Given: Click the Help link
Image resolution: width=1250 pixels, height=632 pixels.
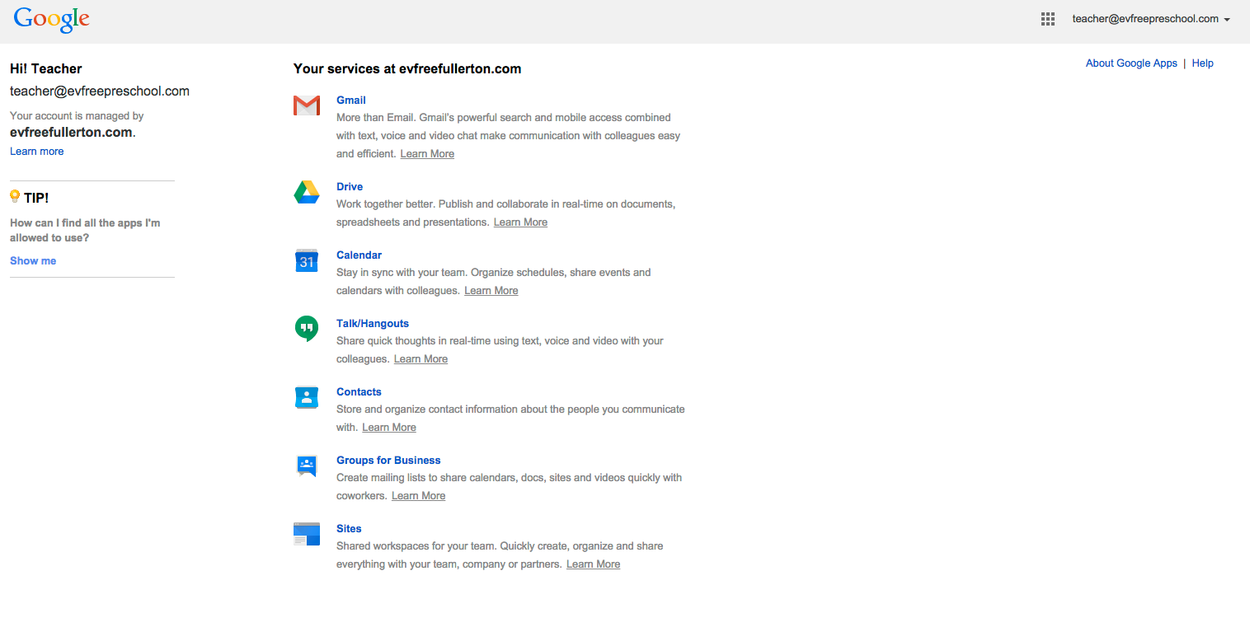Looking at the screenshot, I should (x=1202, y=63).
